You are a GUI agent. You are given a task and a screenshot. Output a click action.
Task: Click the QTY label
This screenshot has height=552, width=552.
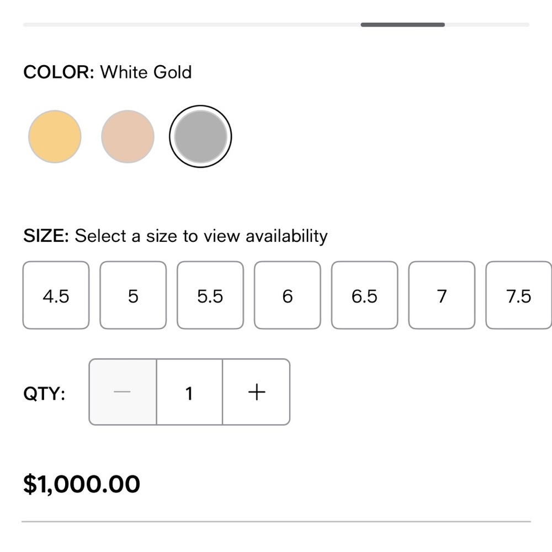click(x=44, y=394)
